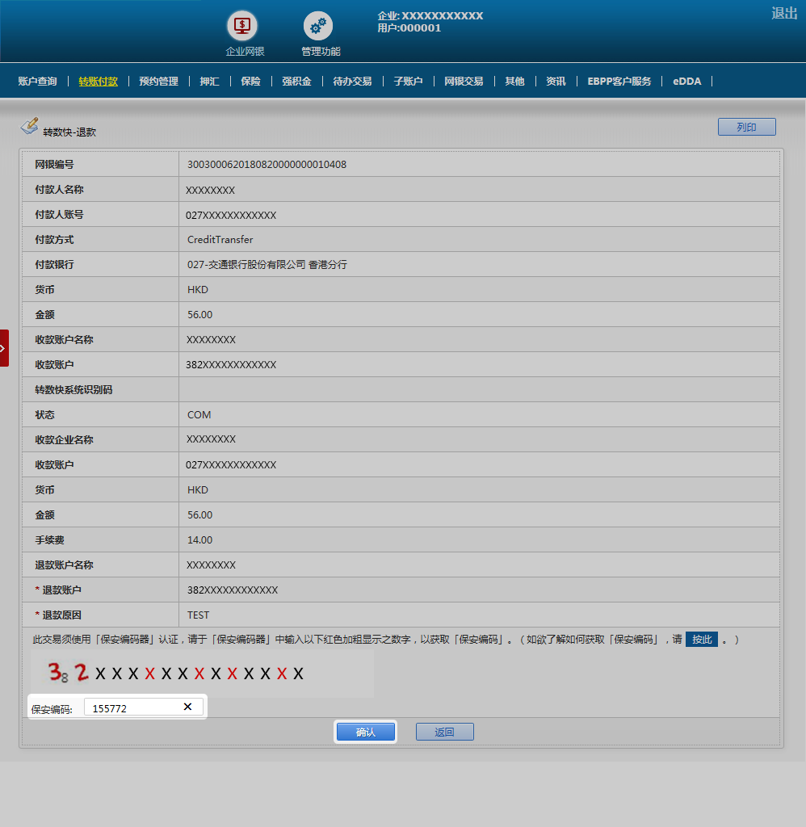The image size is (806, 827).
Task: Click the 企业网银 monitor icon
Action: point(241,26)
